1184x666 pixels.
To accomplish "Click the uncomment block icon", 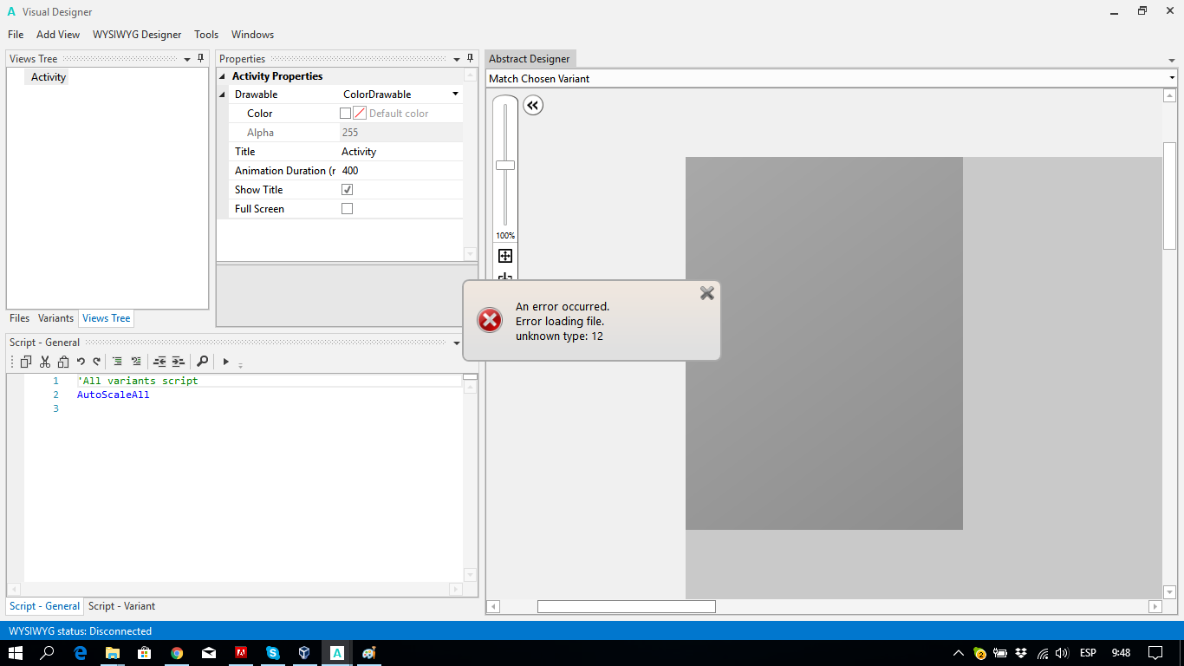I will point(136,362).
